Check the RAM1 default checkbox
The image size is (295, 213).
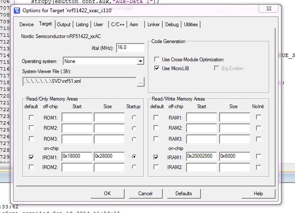(156, 117)
